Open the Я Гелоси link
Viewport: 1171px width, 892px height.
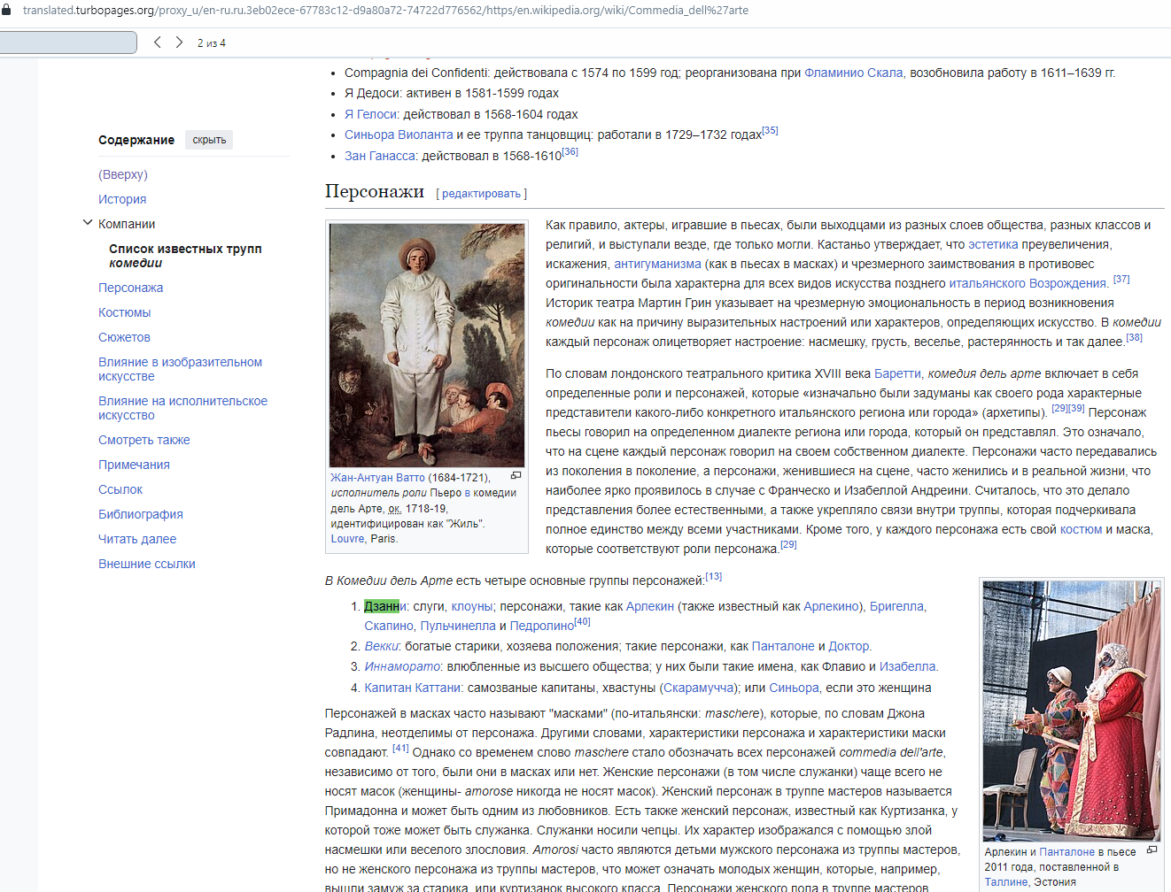pyautogui.click(x=370, y=114)
